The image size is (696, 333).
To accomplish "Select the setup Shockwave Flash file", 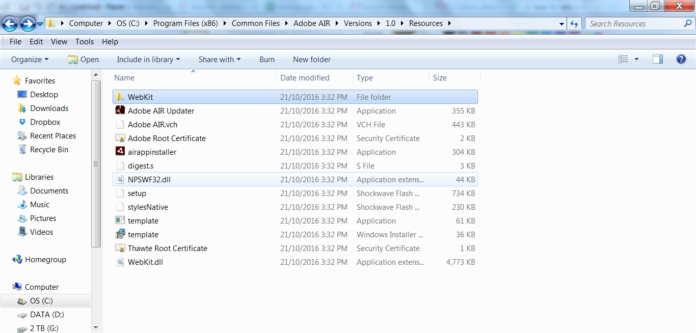I will click(295, 193).
